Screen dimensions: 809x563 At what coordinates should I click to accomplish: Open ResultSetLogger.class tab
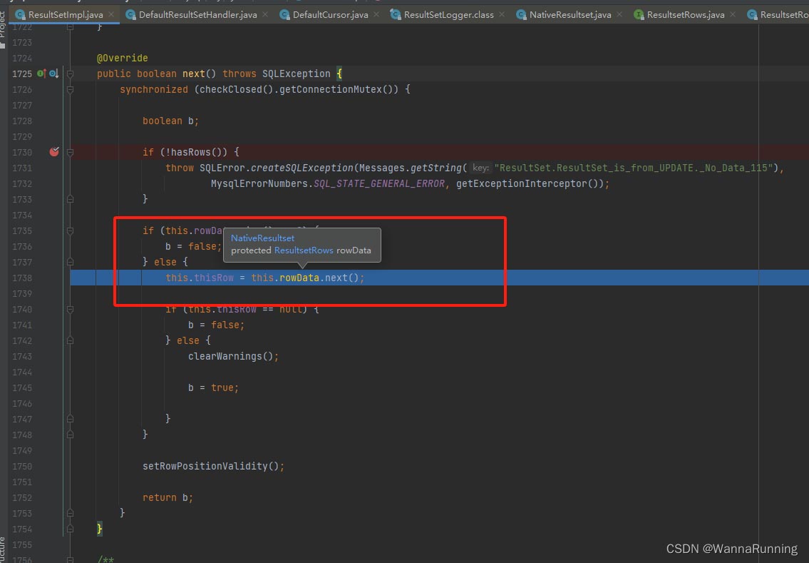point(448,14)
